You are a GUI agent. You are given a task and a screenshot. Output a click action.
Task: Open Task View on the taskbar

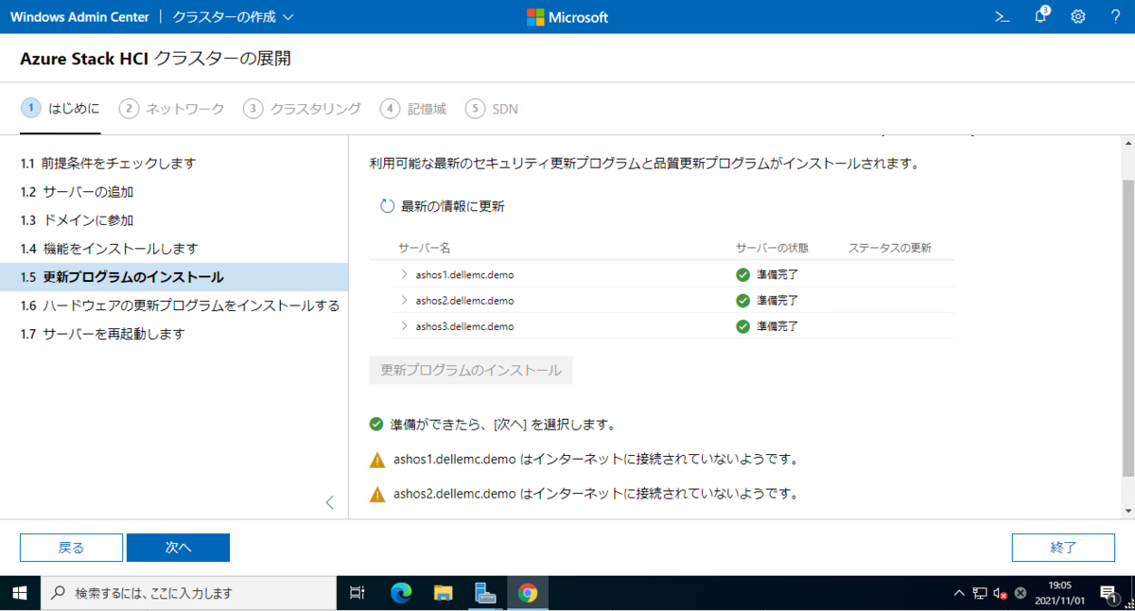[357, 593]
